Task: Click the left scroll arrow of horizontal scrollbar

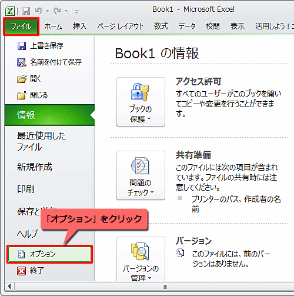Action: click(x=9, y=287)
